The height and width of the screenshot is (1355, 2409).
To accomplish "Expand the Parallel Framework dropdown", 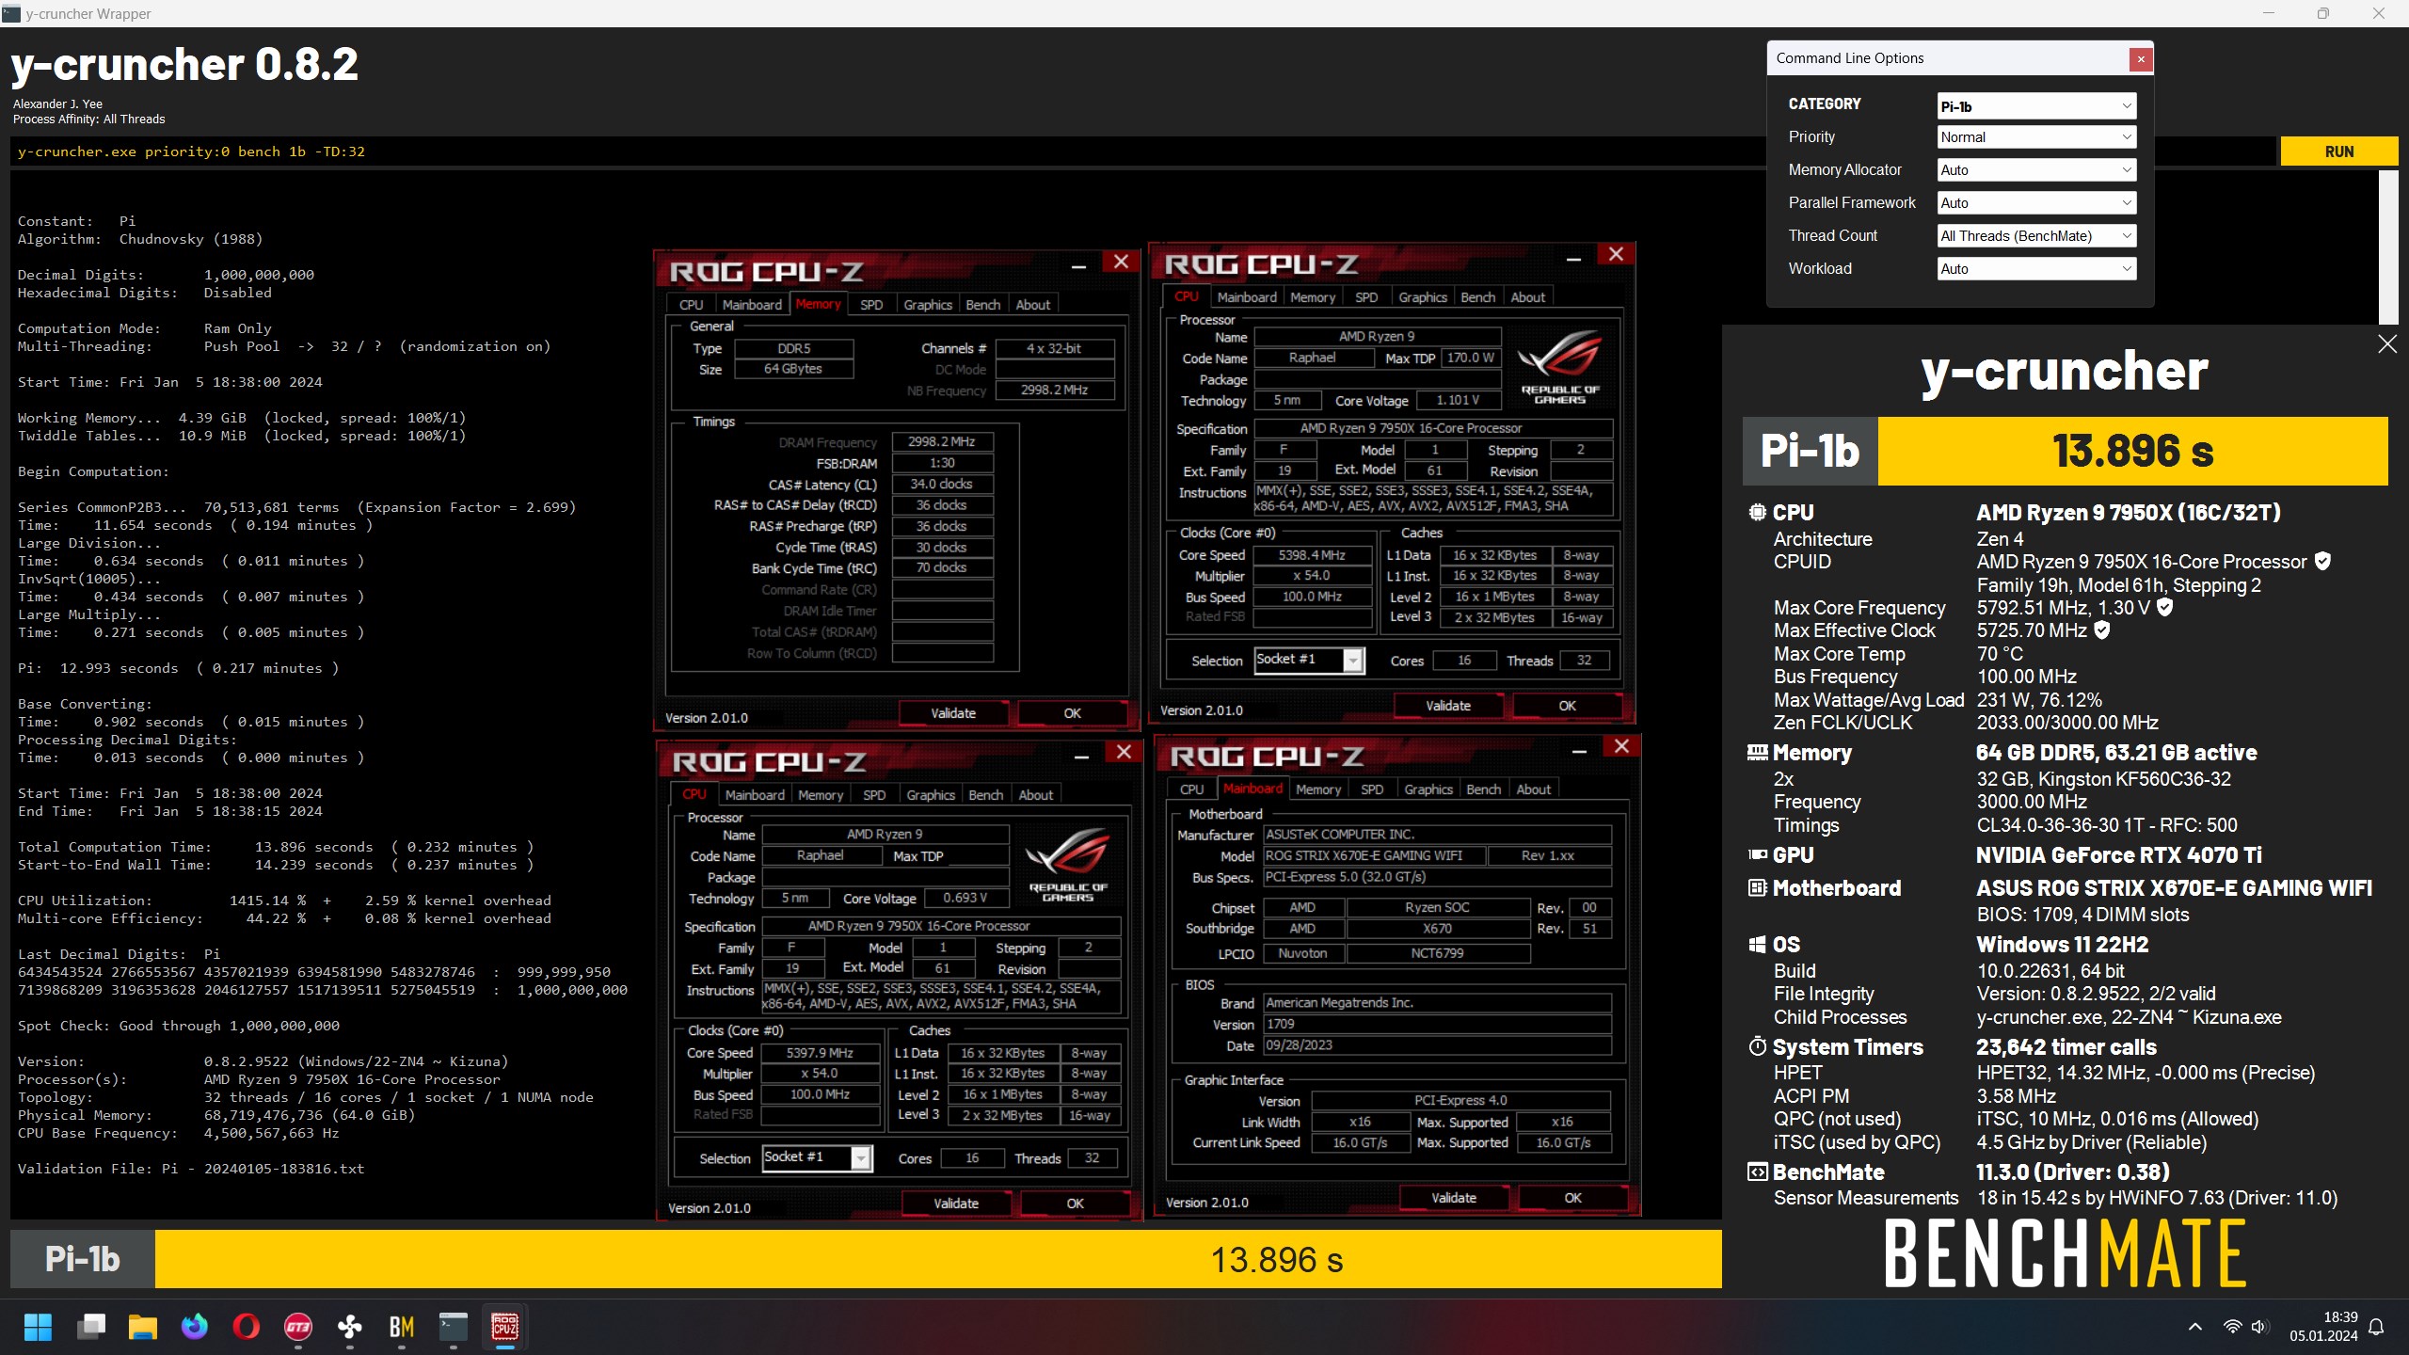I will pyautogui.click(x=2036, y=203).
